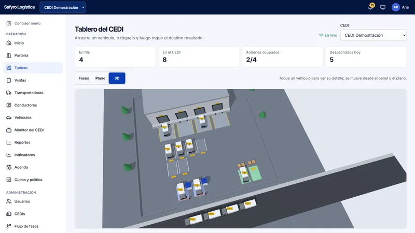Open the Usuarios label
This screenshot has width=415, height=233.
click(22, 201)
